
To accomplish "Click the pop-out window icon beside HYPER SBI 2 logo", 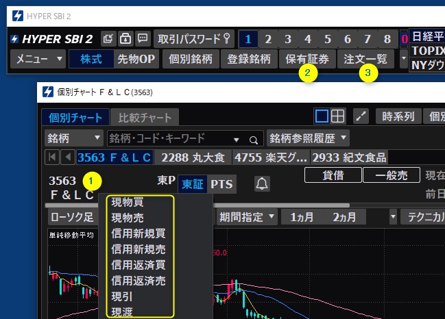I will pyautogui.click(x=108, y=38).
